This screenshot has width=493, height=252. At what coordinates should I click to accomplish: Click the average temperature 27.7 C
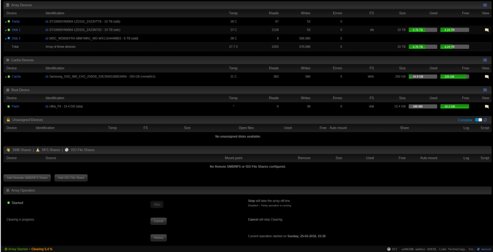233,46
